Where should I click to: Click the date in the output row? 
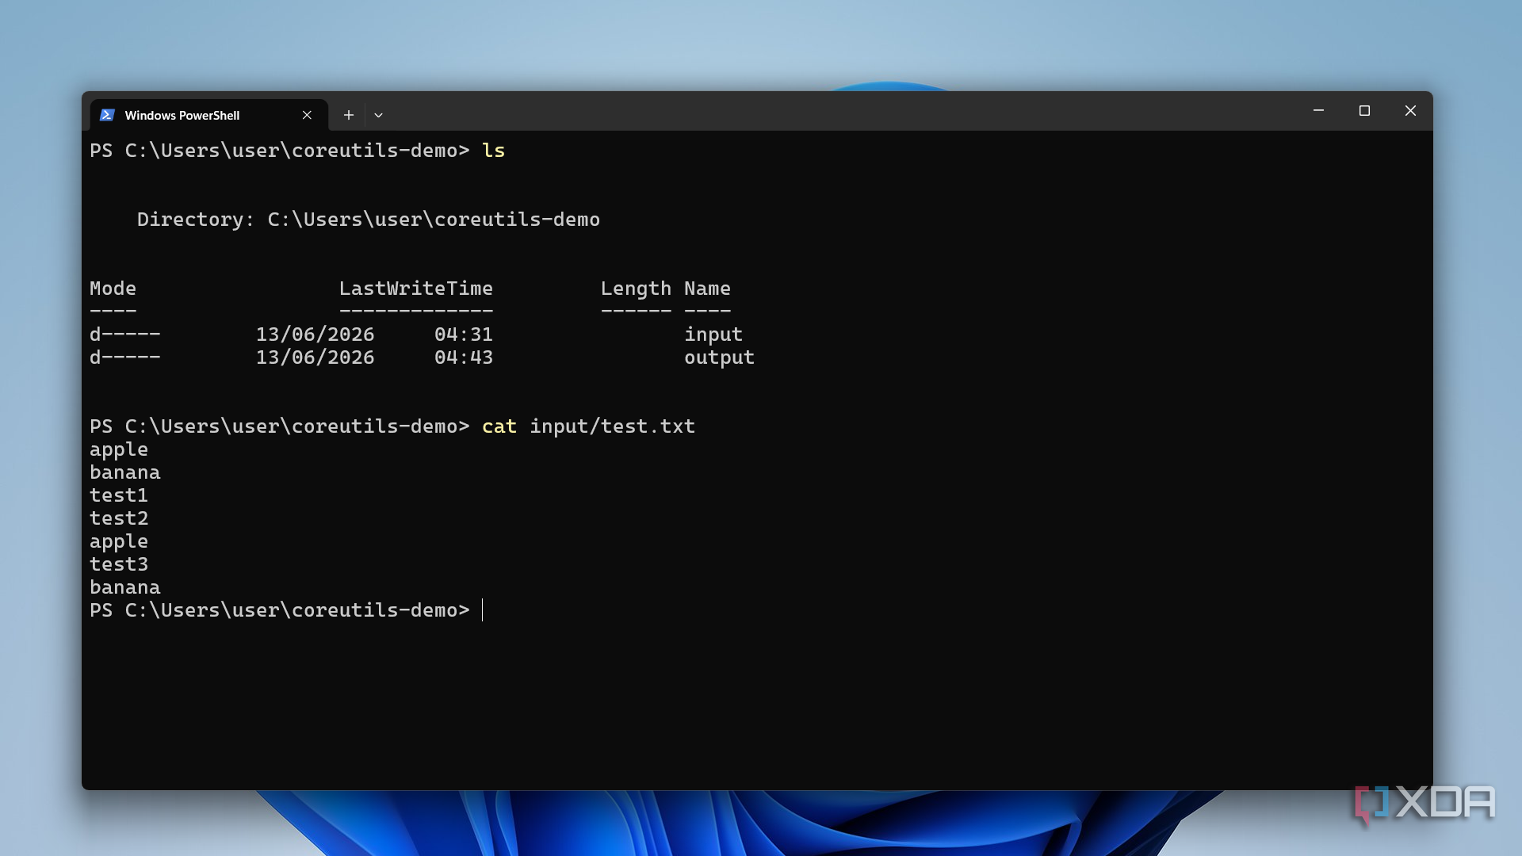(x=315, y=357)
